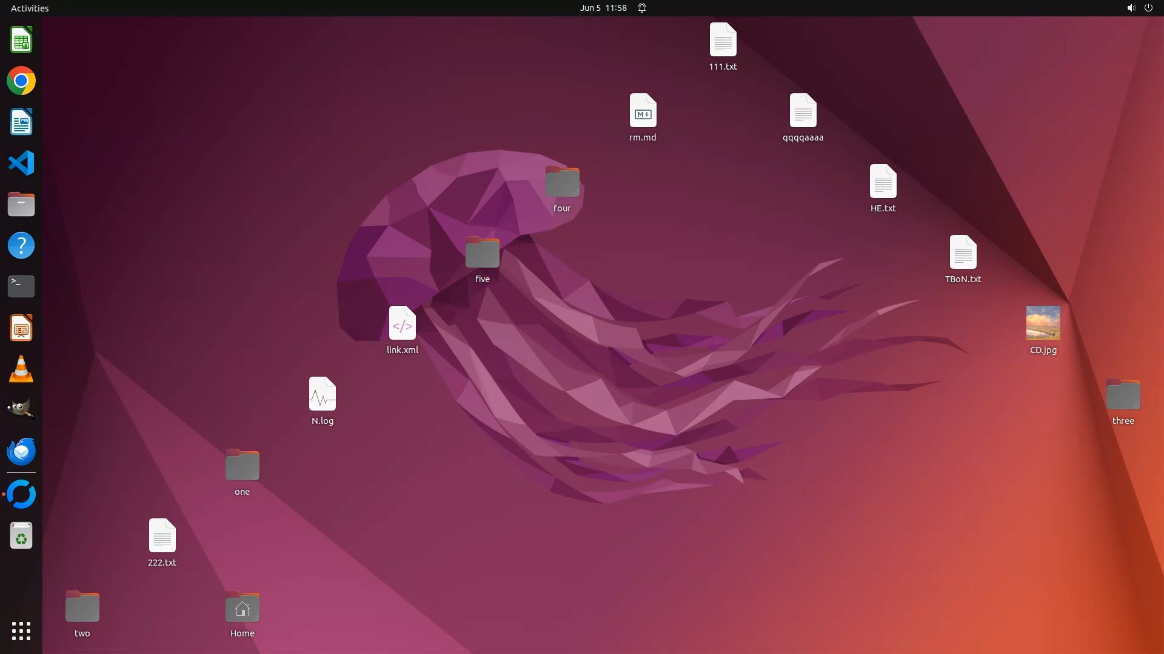The height and width of the screenshot is (654, 1164).
Task: Open Visual Studio Code in the dock
Action: pos(21,163)
